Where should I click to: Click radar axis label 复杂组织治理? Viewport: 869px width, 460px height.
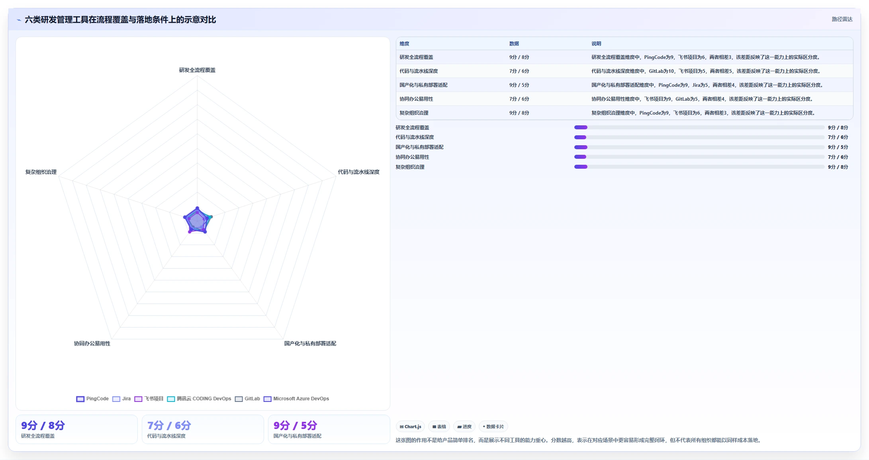(41, 172)
